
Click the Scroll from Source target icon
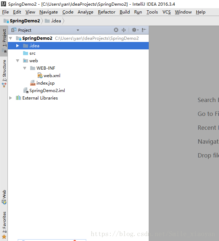[x=116, y=30]
